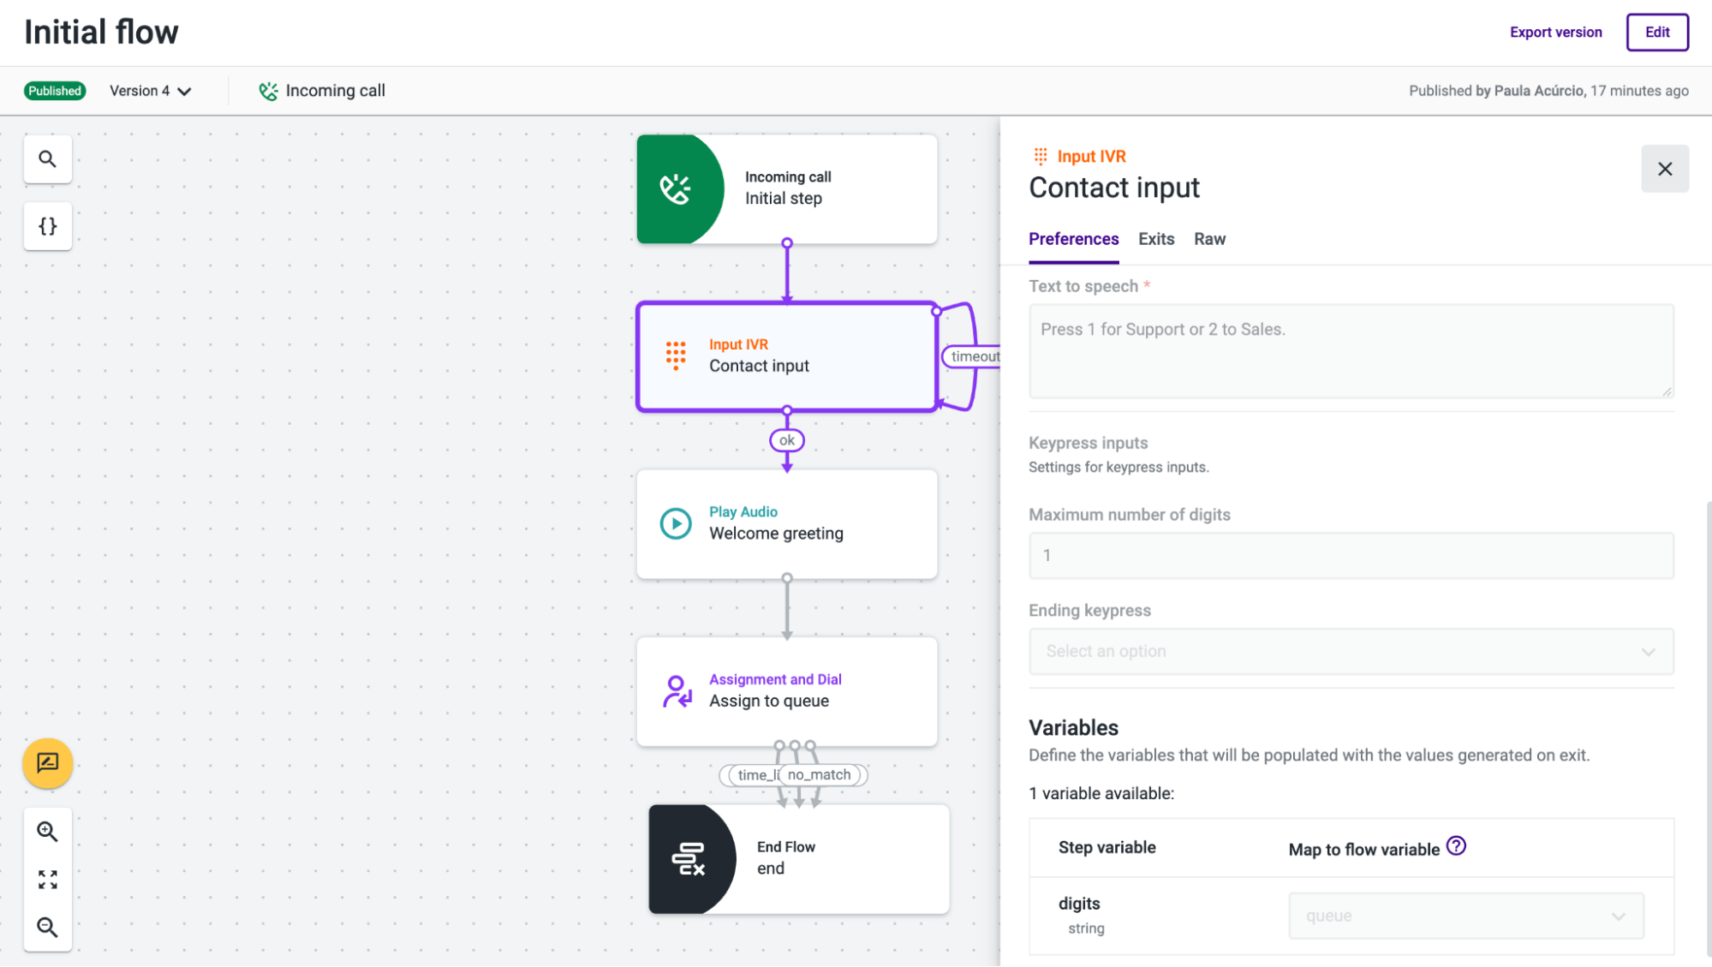Image resolution: width=1712 pixels, height=967 pixels.
Task: Select the Assign to queue node
Action: [x=786, y=691]
